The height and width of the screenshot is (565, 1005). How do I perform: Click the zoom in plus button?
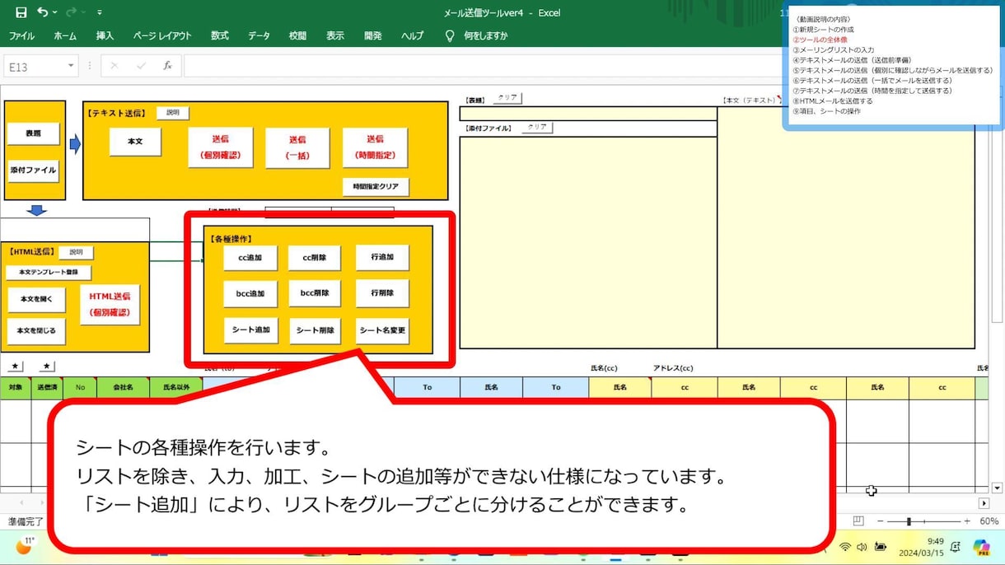click(x=967, y=521)
